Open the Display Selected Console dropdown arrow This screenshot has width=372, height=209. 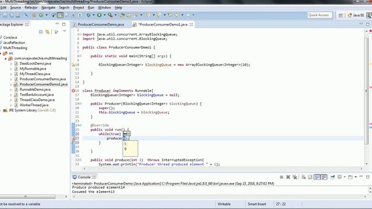click(x=345, y=177)
